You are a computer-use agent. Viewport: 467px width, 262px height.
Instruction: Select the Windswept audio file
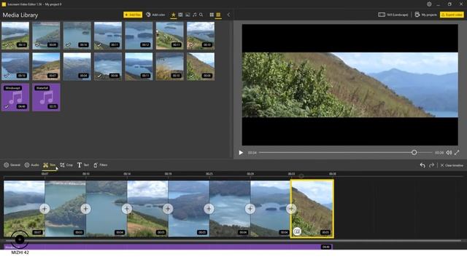pos(15,97)
